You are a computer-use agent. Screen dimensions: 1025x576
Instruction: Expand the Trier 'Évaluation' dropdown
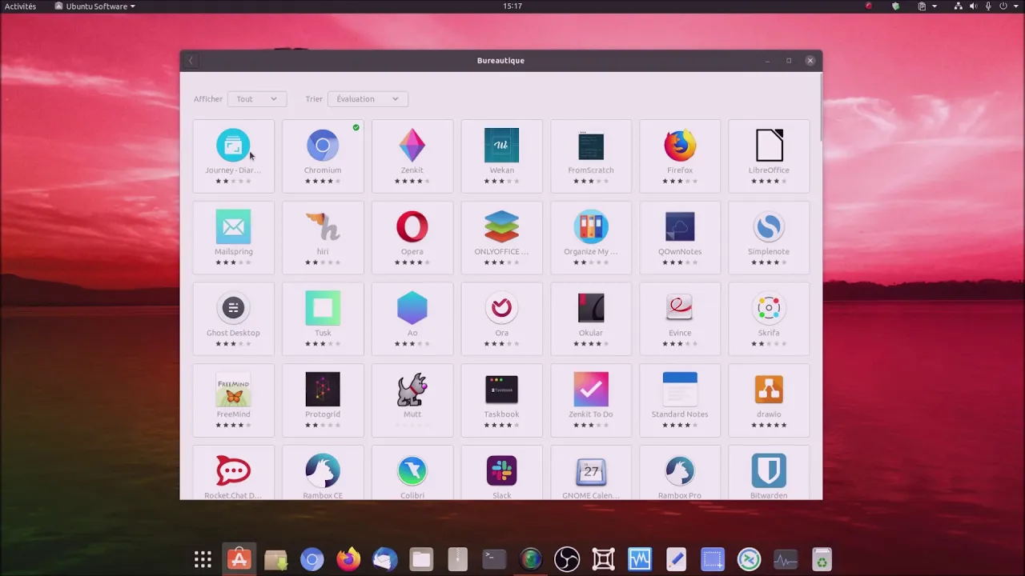(x=368, y=99)
